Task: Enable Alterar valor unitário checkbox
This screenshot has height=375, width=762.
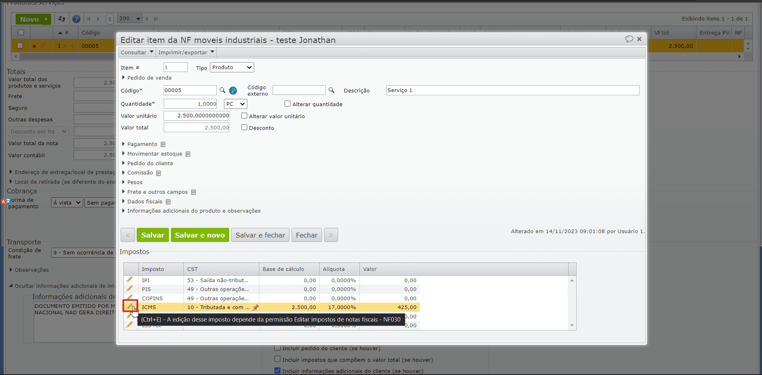Action: point(244,116)
